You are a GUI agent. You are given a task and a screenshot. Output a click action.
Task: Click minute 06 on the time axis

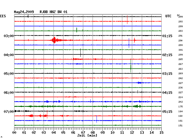point(73,133)
